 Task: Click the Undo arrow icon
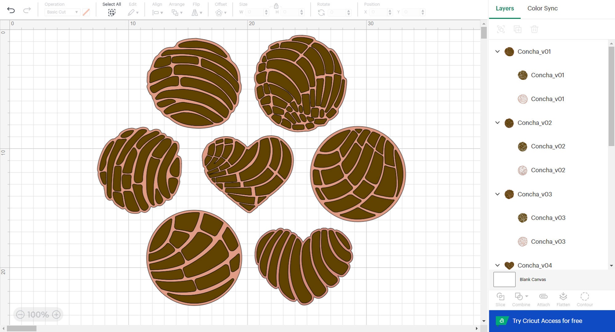pyautogui.click(x=12, y=10)
